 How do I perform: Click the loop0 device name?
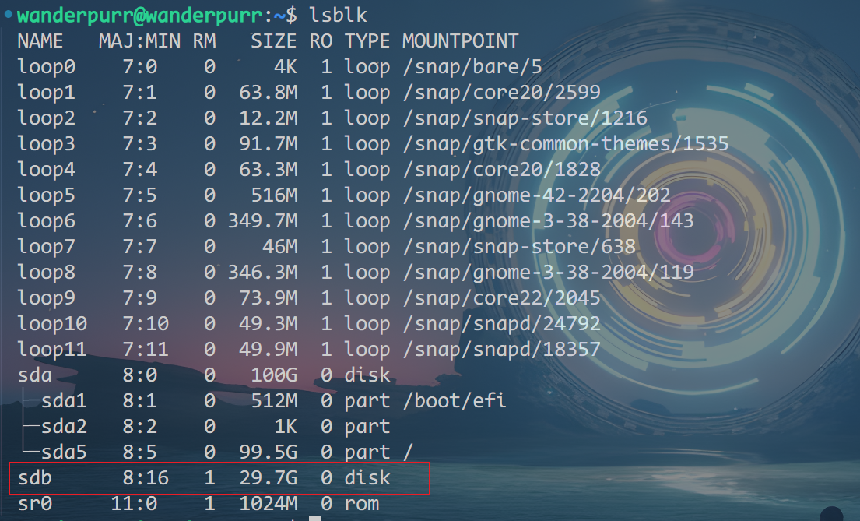point(47,67)
